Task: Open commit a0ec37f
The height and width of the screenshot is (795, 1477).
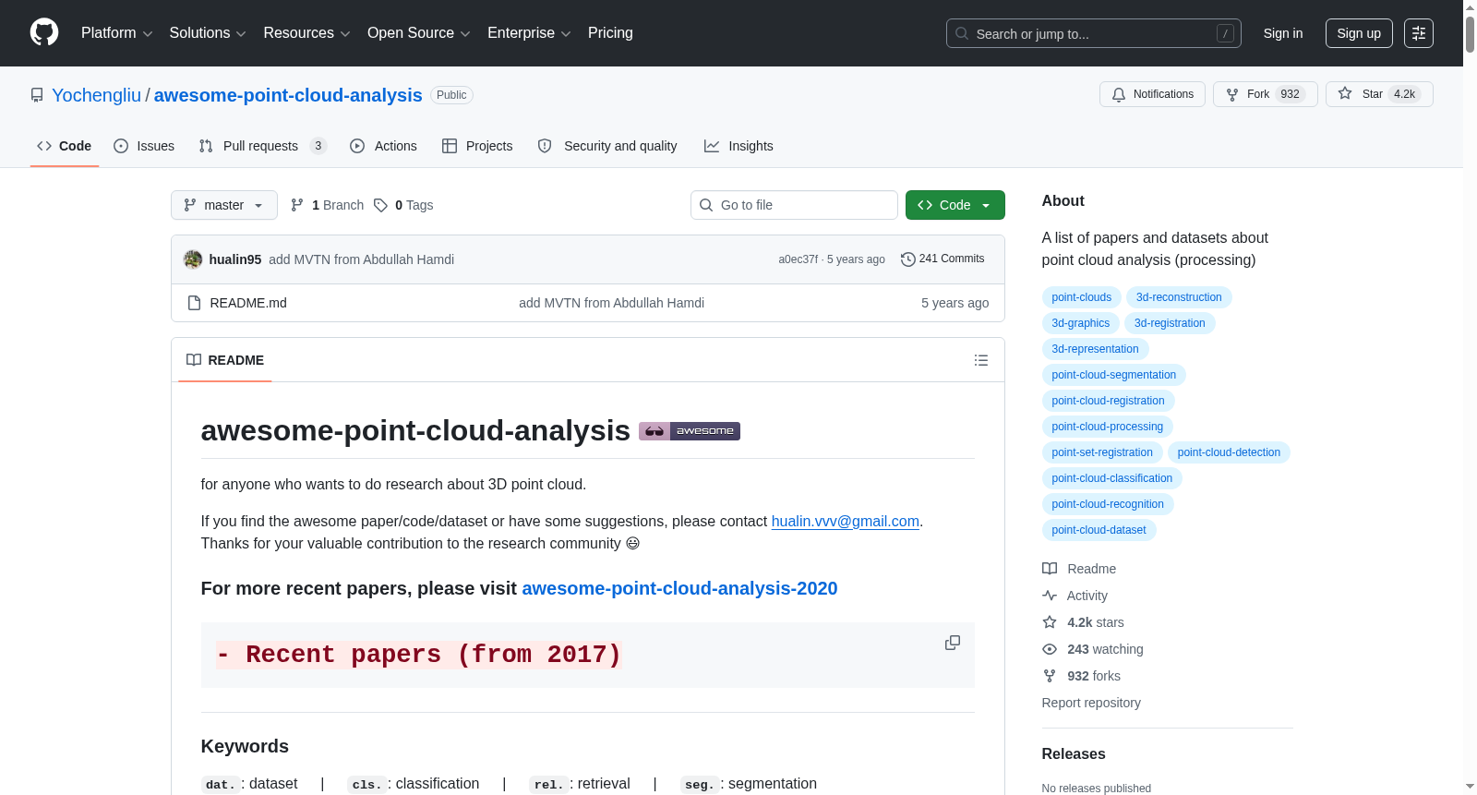Action: click(x=798, y=259)
